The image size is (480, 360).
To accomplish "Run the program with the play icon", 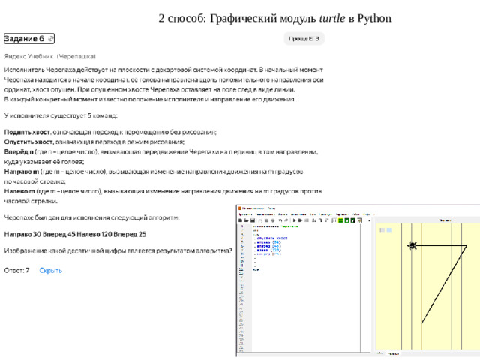I will point(295,220).
